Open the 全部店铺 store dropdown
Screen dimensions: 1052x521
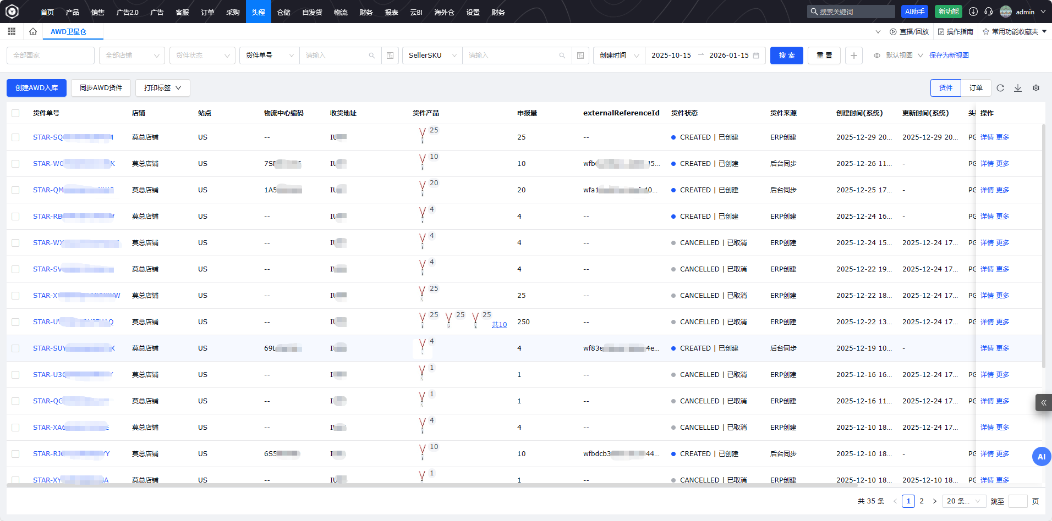pyautogui.click(x=132, y=56)
